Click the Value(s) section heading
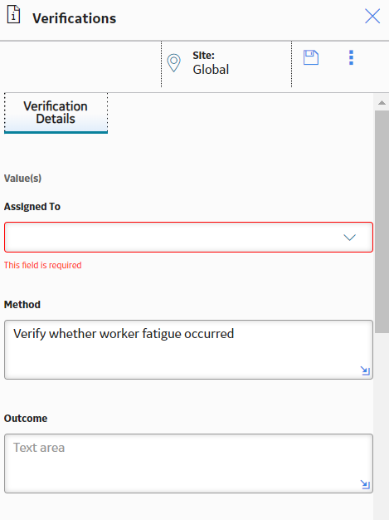The width and height of the screenshot is (389, 520). pyautogui.click(x=22, y=179)
